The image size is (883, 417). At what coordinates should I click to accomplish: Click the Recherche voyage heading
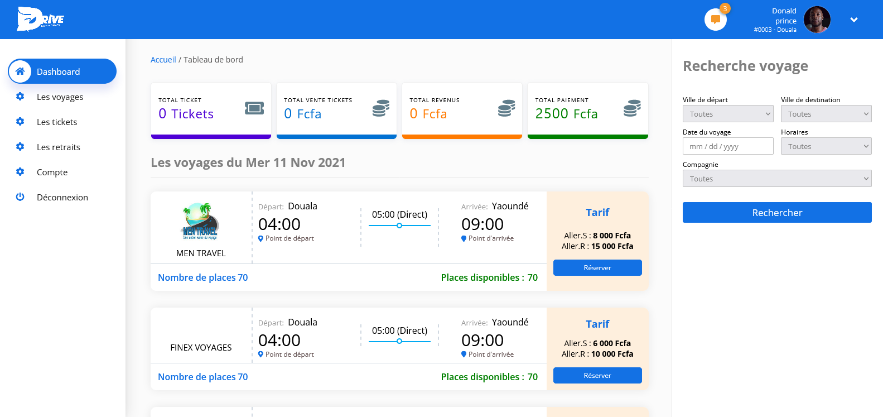[x=745, y=66]
